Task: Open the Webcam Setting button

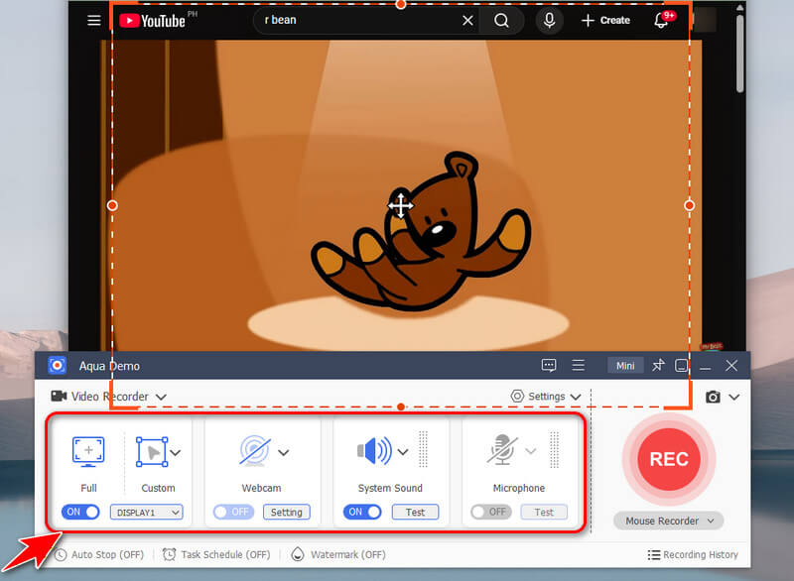Action: 287,513
